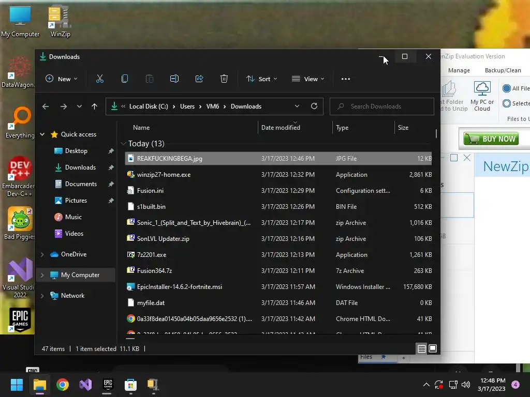The width and height of the screenshot is (530, 397).
Task: Expand the My Computer tree node
Action: 42,275
